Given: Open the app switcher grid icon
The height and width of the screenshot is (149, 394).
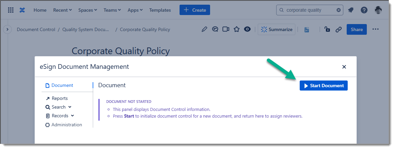Looking at the screenshot, I should (11, 10).
